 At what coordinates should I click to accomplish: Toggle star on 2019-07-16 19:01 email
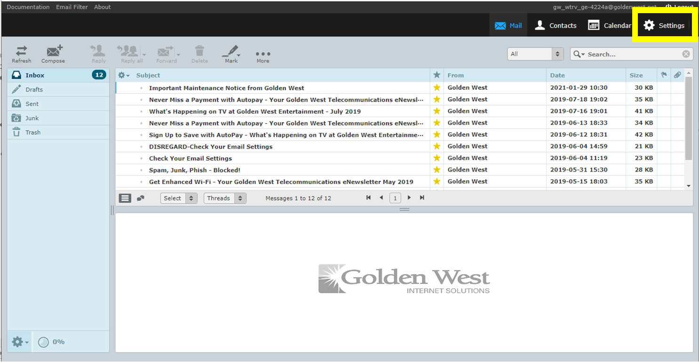click(437, 111)
